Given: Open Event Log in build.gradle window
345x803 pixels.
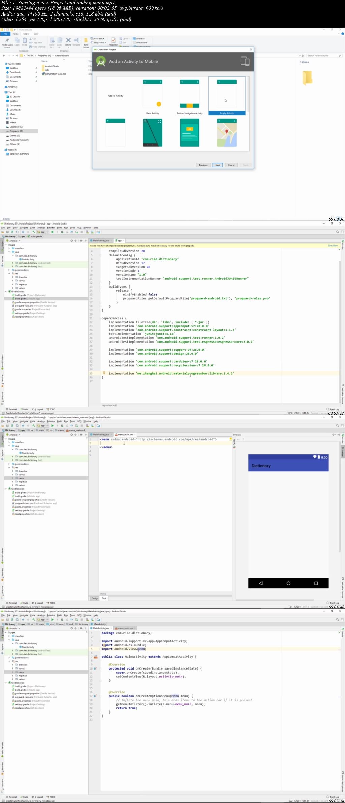Looking at the screenshot, I should tap(333, 409).
